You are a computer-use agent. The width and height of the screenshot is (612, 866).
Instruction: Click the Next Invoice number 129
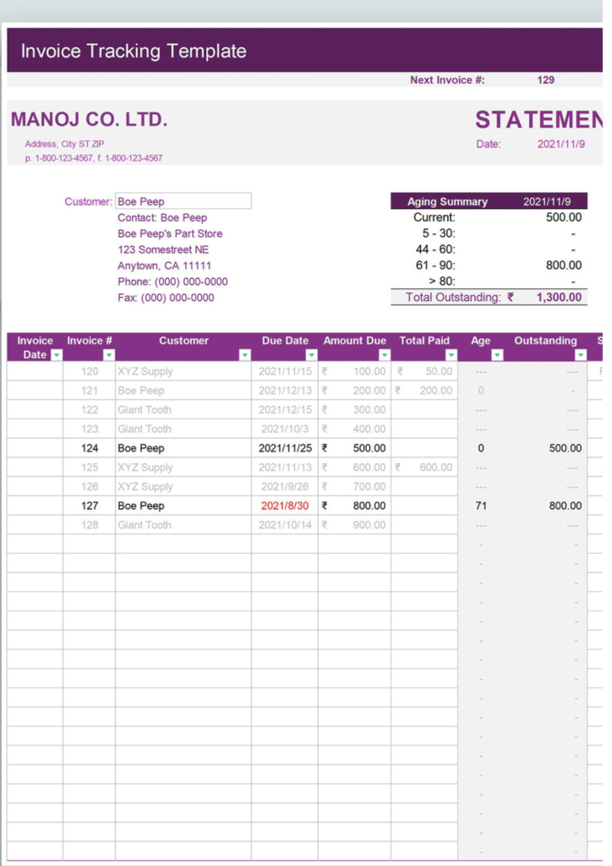[x=545, y=80]
